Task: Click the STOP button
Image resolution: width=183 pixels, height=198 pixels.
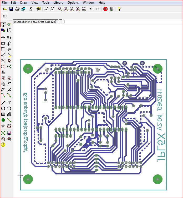Action: (x=105, y=9)
